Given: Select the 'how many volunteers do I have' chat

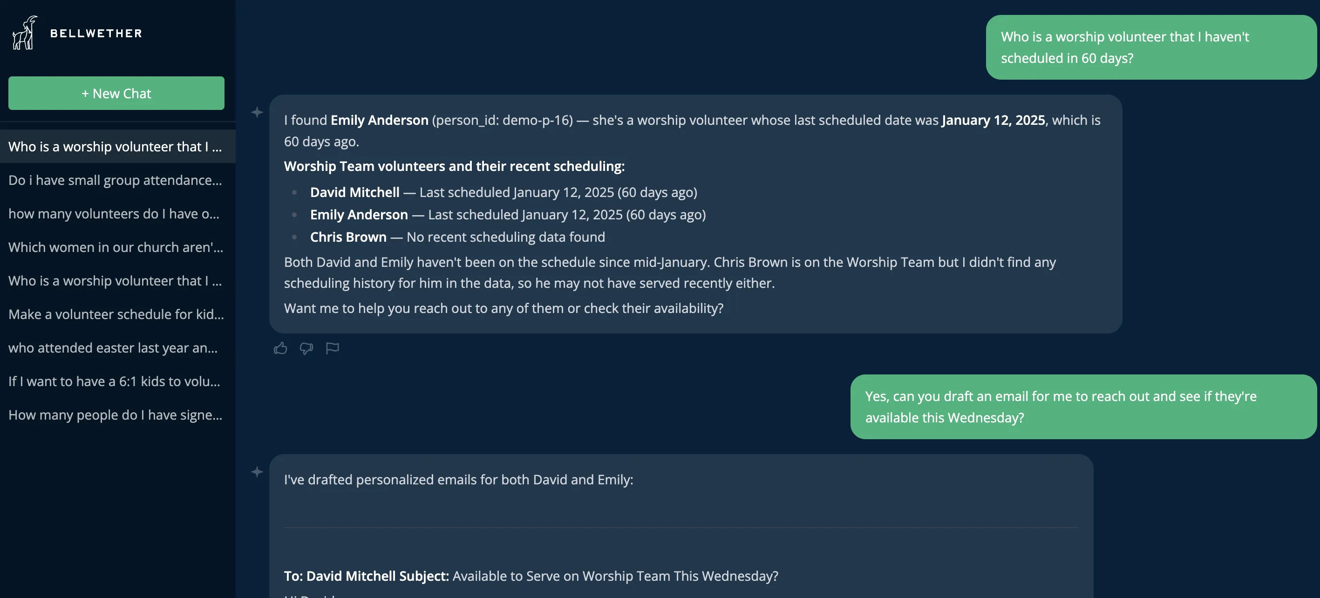Looking at the screenshot, I should click(116, 214).
